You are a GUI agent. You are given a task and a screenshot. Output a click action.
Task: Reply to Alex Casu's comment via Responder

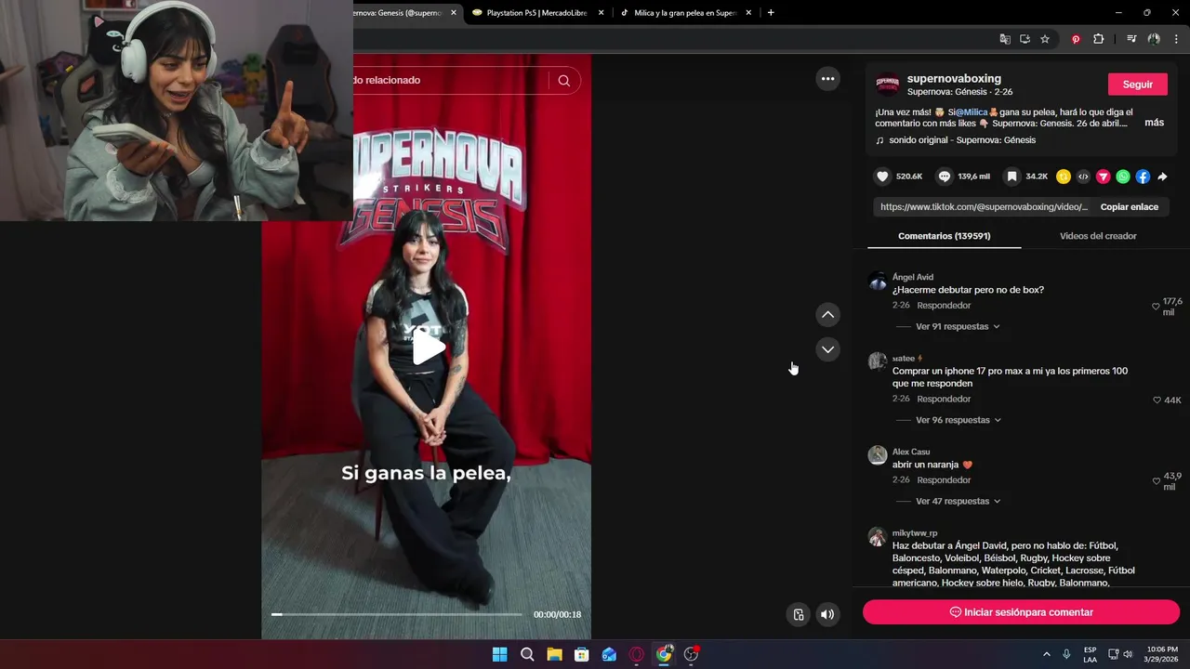[x=944, y=480]
